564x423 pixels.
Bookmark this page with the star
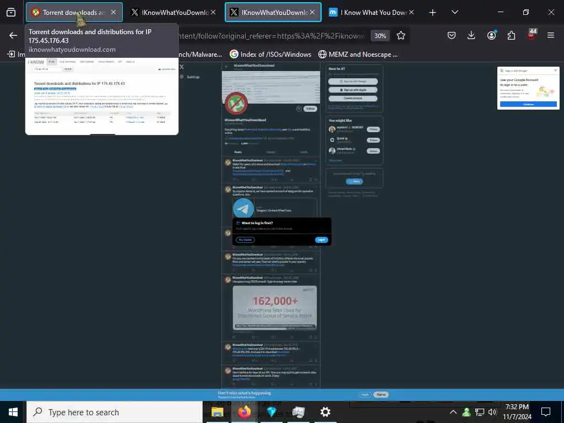pyautogui.click(x=401, y=35)
